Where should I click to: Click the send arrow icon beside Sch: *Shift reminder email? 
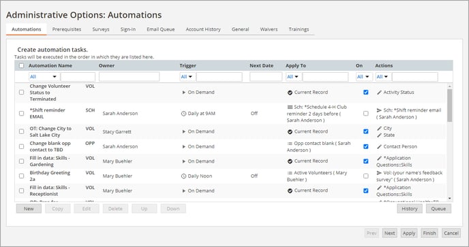(x=379, y=110)
